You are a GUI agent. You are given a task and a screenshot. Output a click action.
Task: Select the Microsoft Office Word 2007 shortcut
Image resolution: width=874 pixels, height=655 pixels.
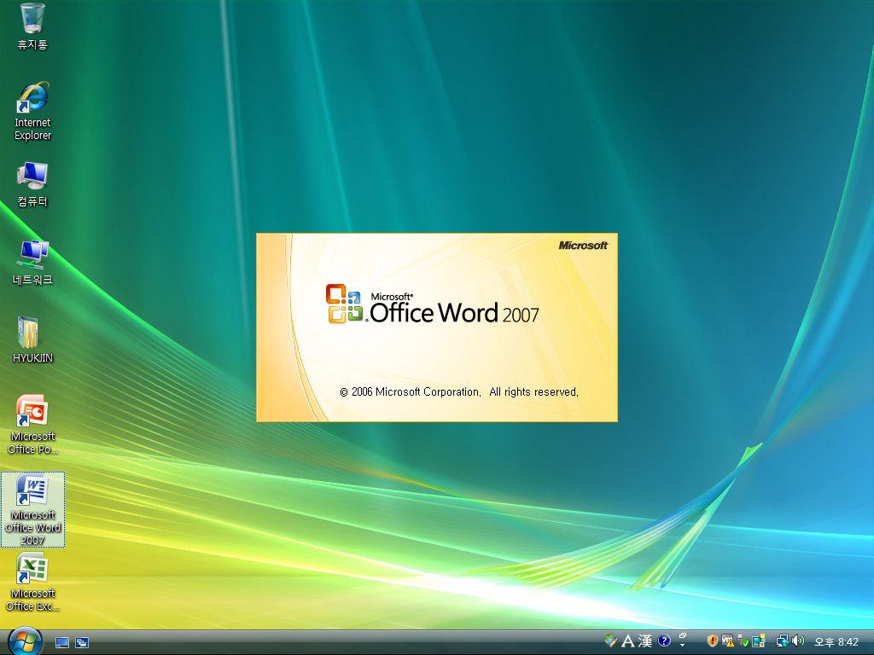[33, 509]
